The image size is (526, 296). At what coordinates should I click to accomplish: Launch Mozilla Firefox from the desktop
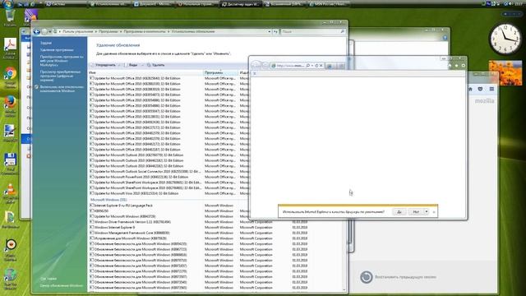(10, 105)
